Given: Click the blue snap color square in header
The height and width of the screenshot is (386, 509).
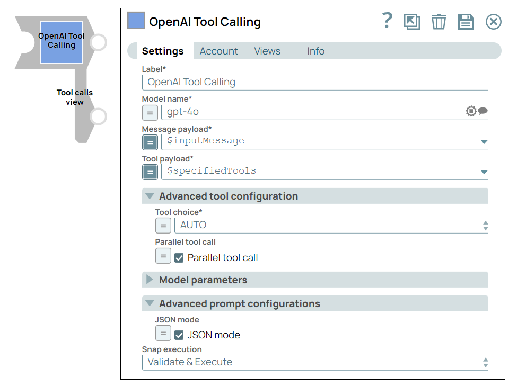Looking at the screenshot, I should click(136, 21).
